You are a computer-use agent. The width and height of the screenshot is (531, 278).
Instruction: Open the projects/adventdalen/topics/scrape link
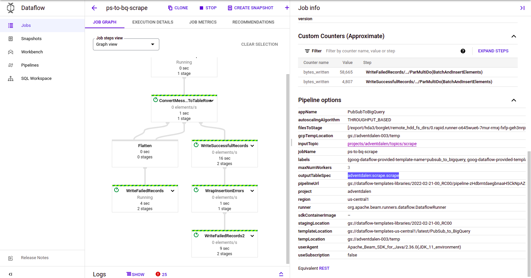coord(382,144)
